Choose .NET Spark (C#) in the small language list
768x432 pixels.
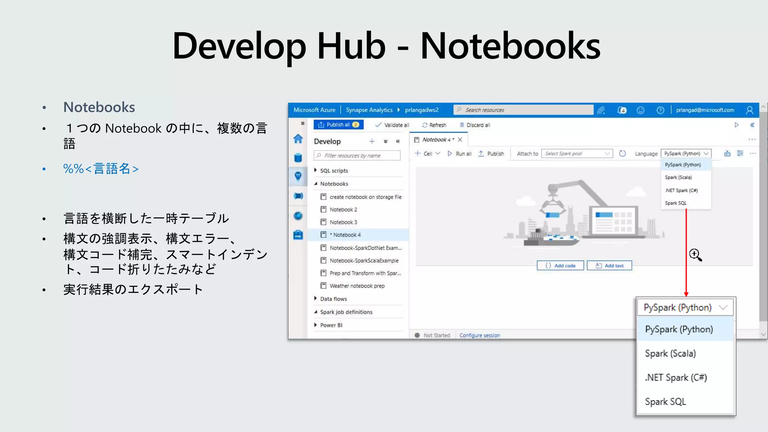click(686, 190)
